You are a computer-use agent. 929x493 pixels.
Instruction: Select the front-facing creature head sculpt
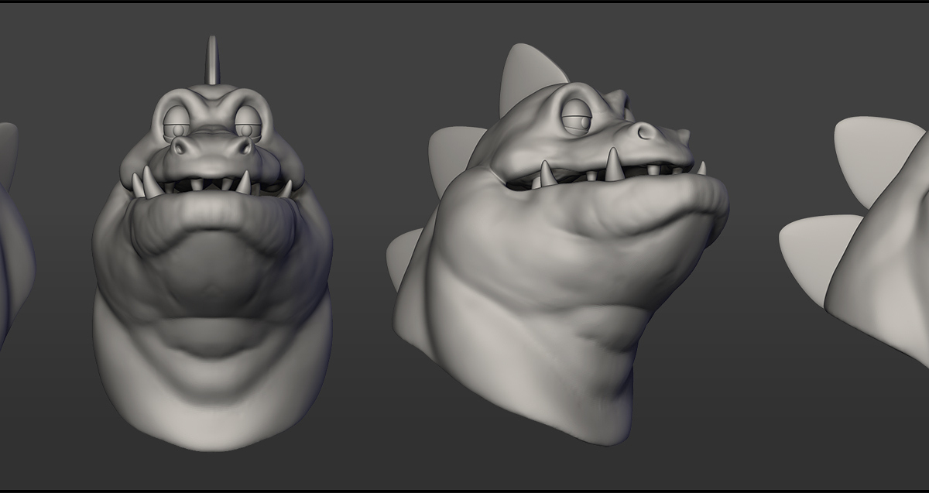point(213,244)
